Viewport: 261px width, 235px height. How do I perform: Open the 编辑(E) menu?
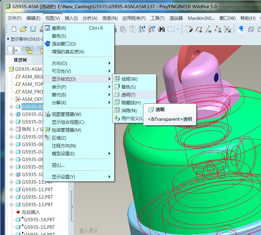pos(33,18)
